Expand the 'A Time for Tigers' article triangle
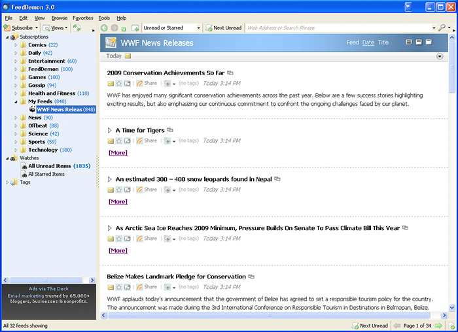The height and width of the screenshot is (332, 458). (110, 130)
